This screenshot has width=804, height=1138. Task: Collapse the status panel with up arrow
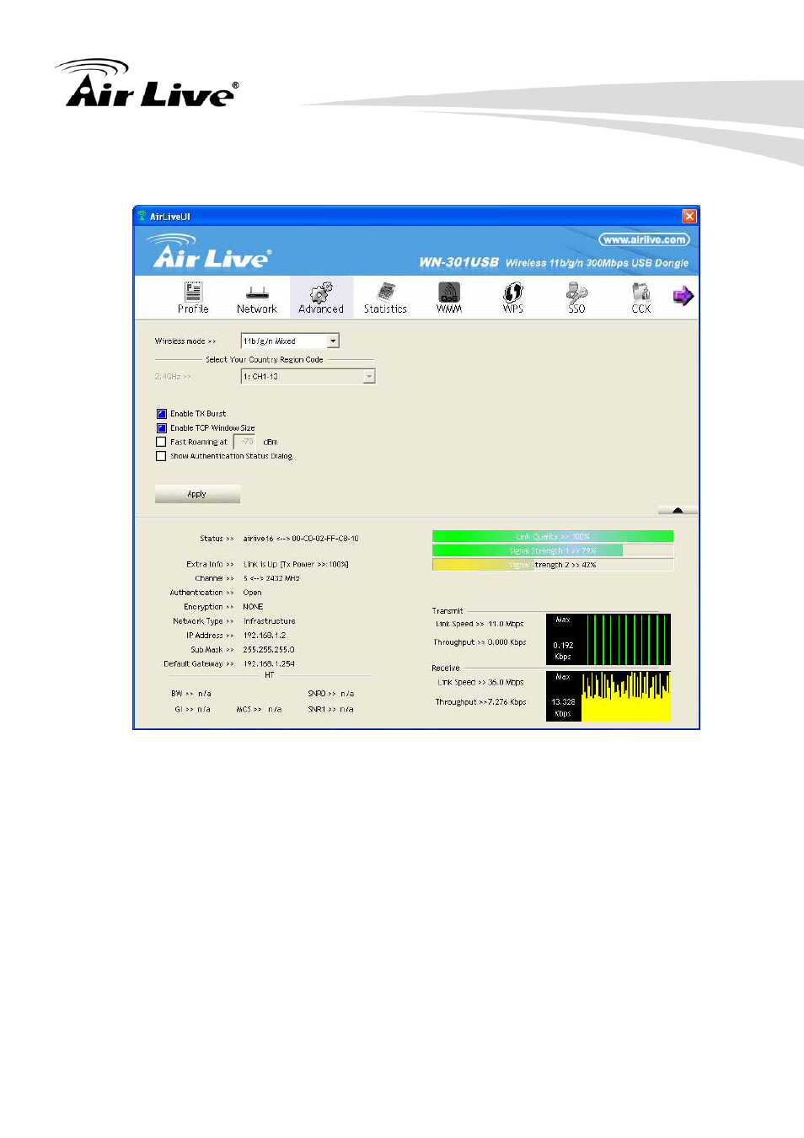678,510
